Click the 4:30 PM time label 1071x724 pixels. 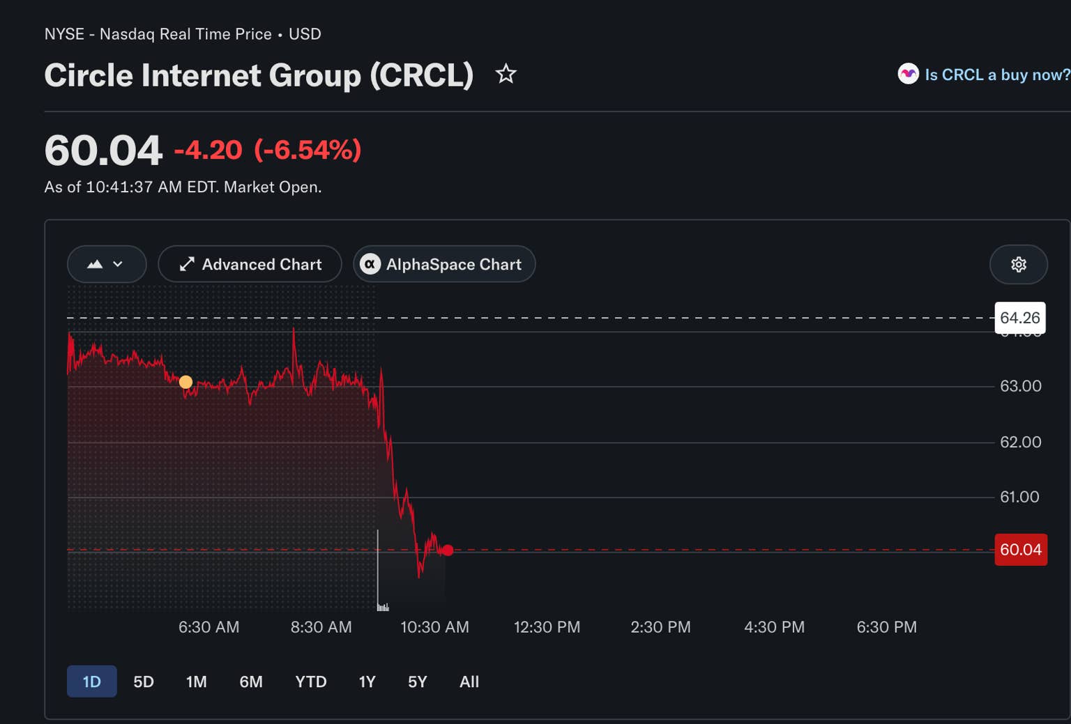point(774,627)
